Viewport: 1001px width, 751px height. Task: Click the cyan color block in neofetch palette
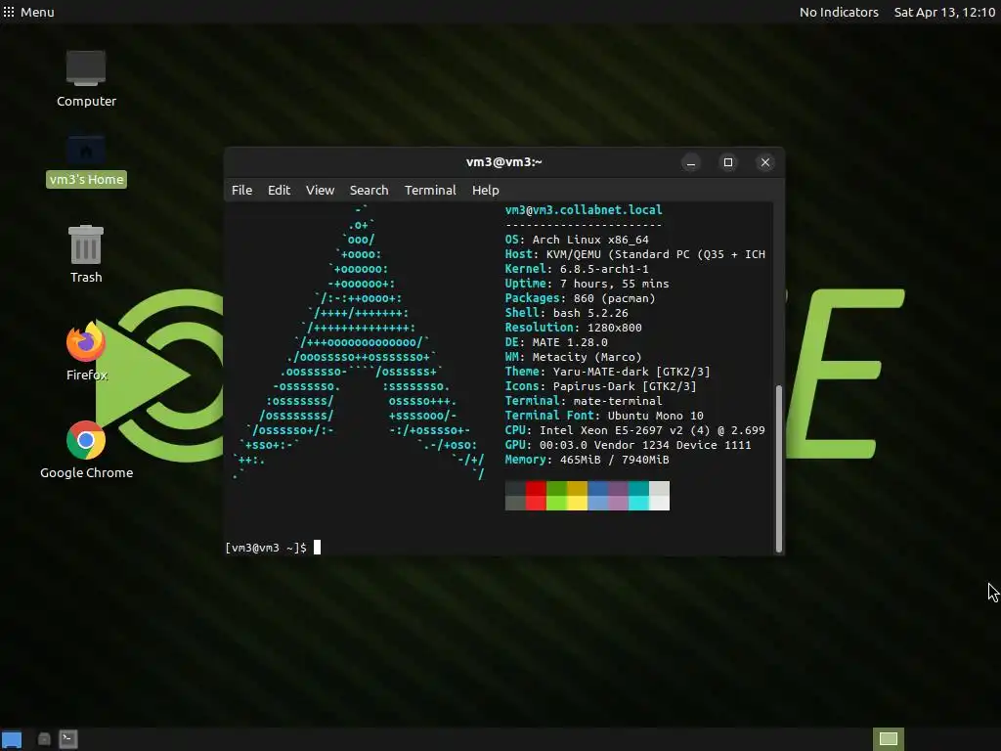[638, 496]
